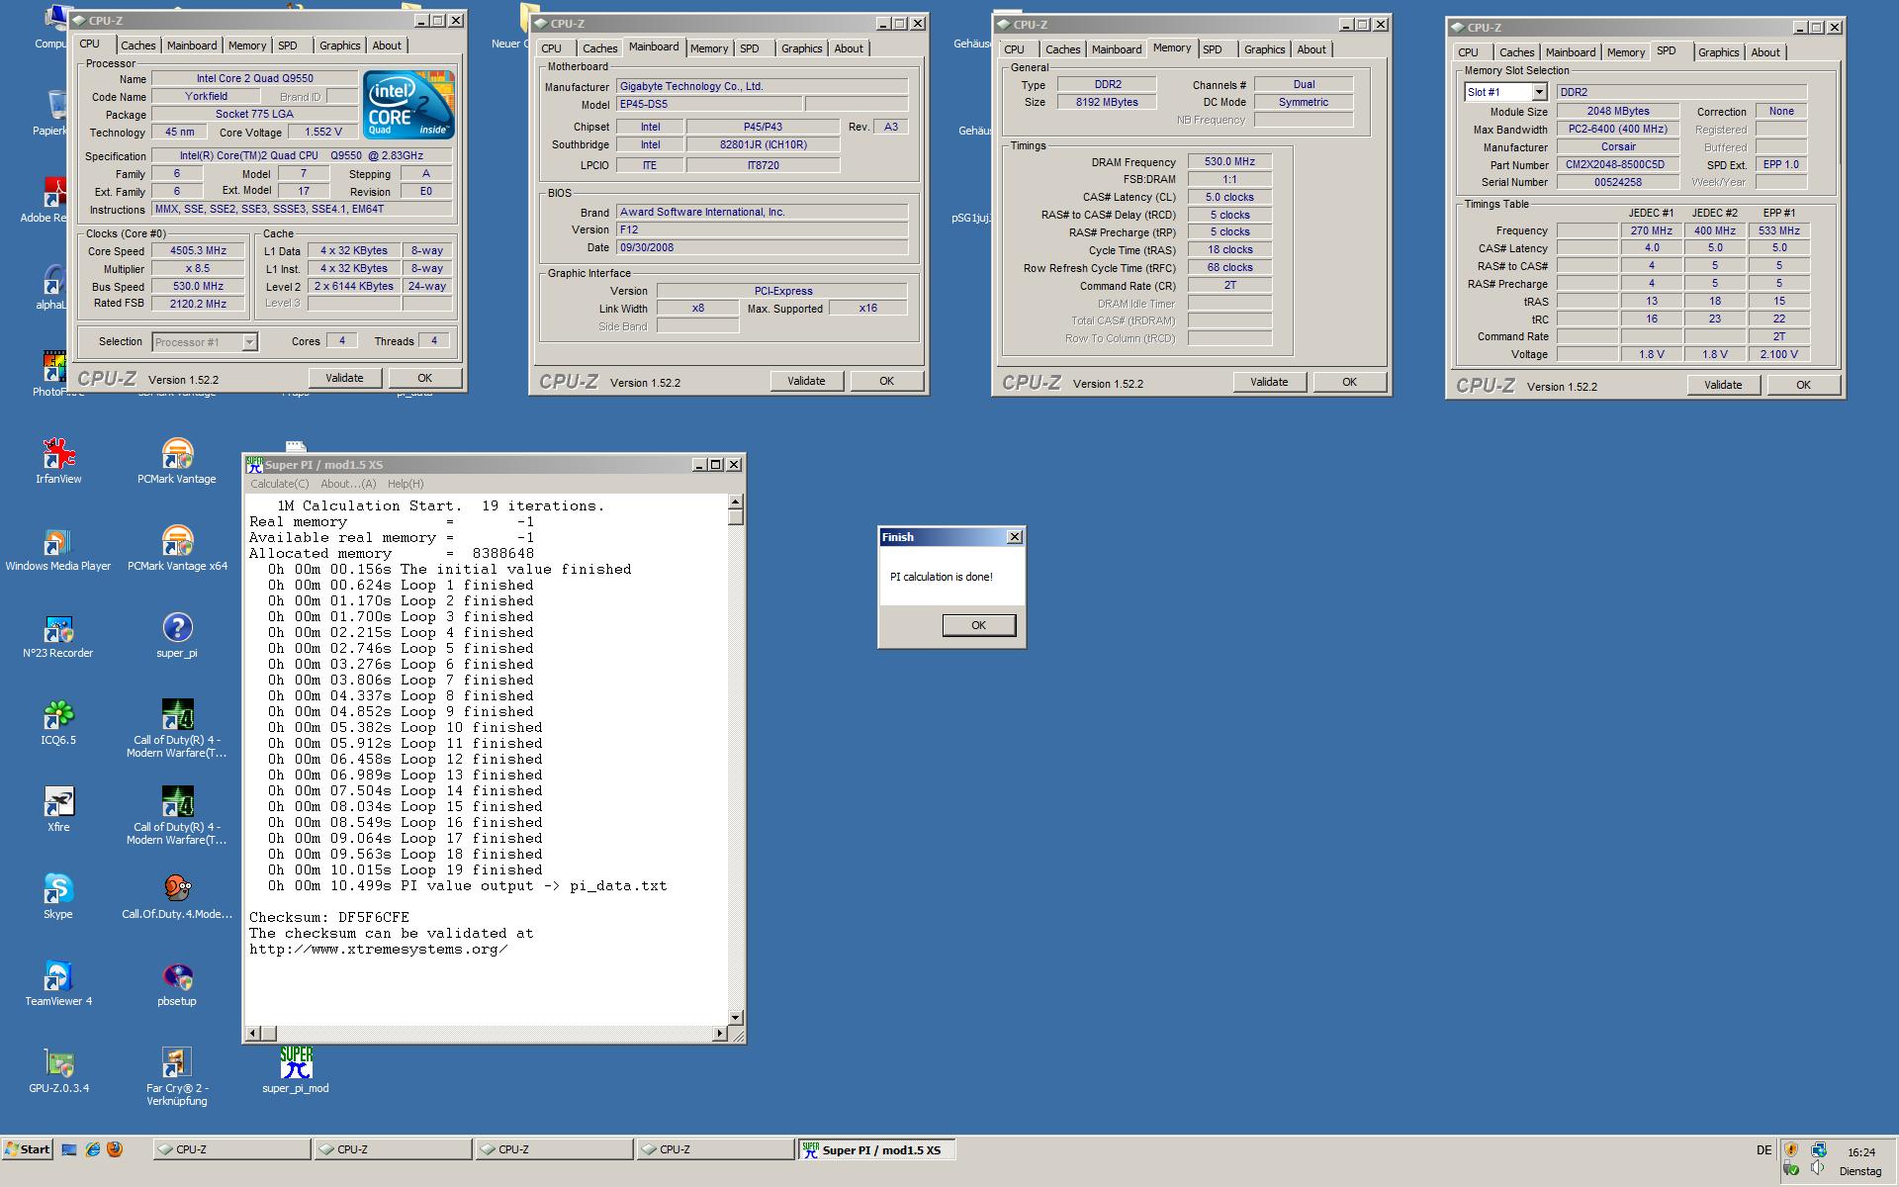Open the IrfanView desktop icon
Image resolution: width=1899 pixels, height=1187 pixels.
tap(58, 461)
